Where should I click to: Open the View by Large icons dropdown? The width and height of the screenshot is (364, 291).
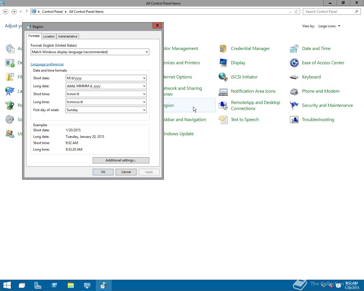329,26
